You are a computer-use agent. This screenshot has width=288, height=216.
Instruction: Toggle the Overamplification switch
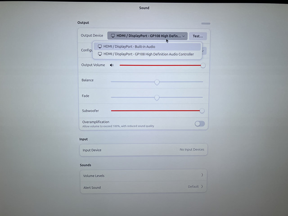(x=200, y=124)
